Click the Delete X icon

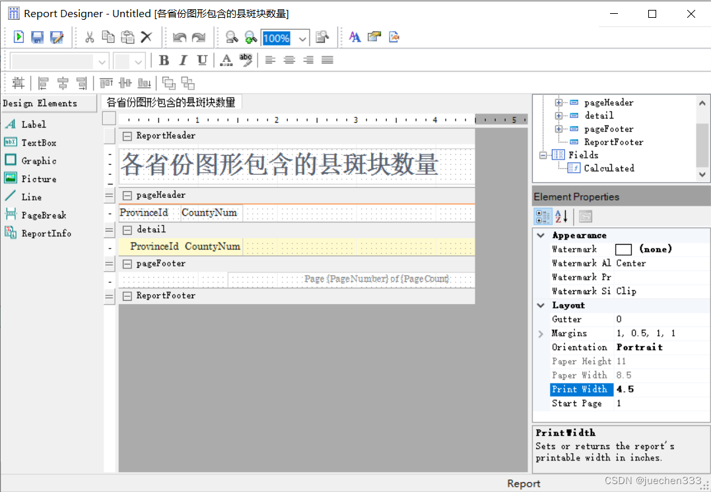click(147, 38)
